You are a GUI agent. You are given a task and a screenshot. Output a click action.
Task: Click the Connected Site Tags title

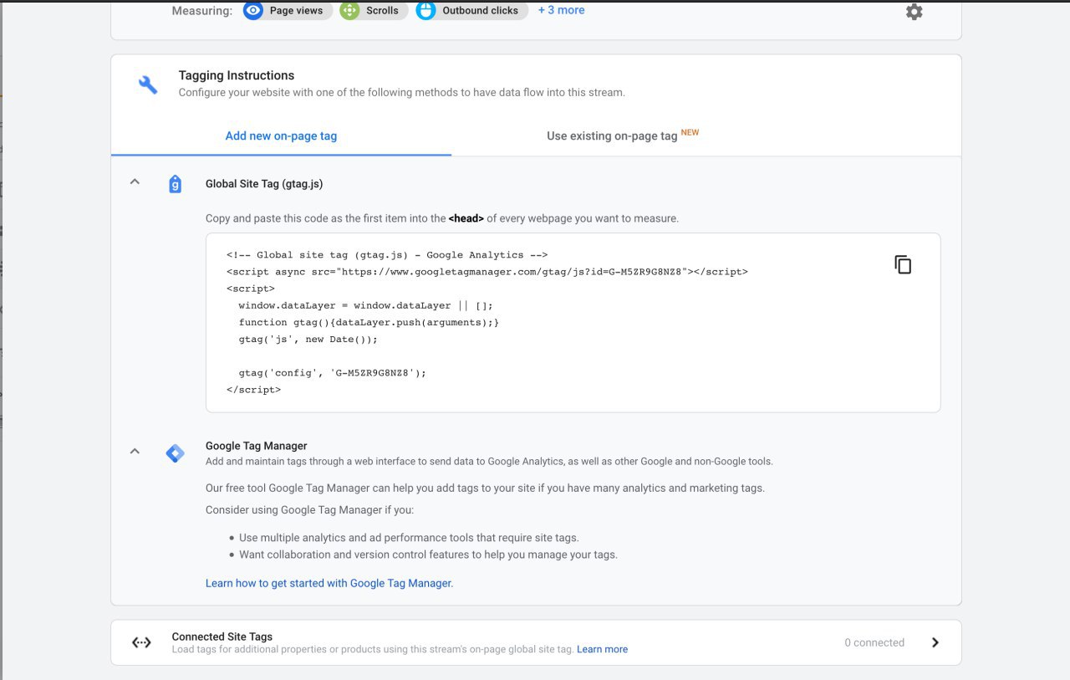click(222, 637)
